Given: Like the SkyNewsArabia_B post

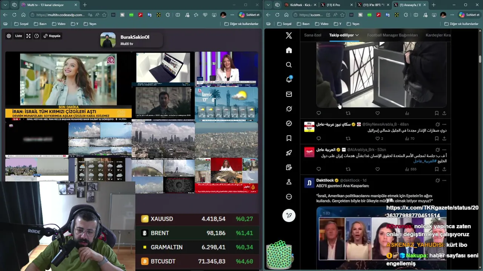Looking at the screenshot, I should point(377,139).
